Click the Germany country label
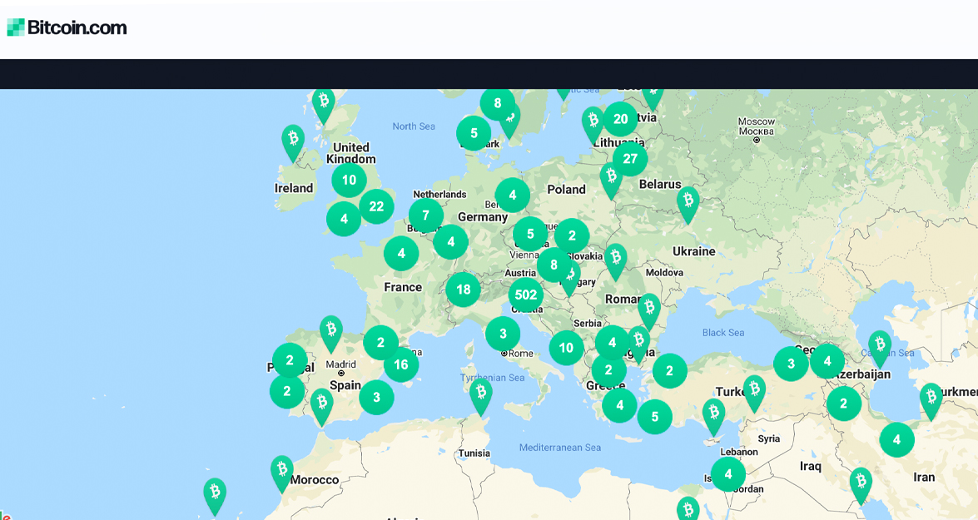978x520 pixels. point(483,217)
